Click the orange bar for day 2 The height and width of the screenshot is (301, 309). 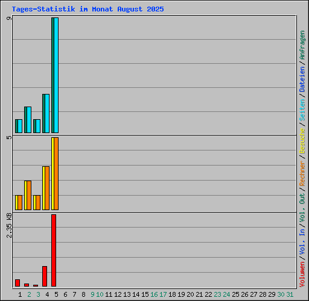pos(29,195)
